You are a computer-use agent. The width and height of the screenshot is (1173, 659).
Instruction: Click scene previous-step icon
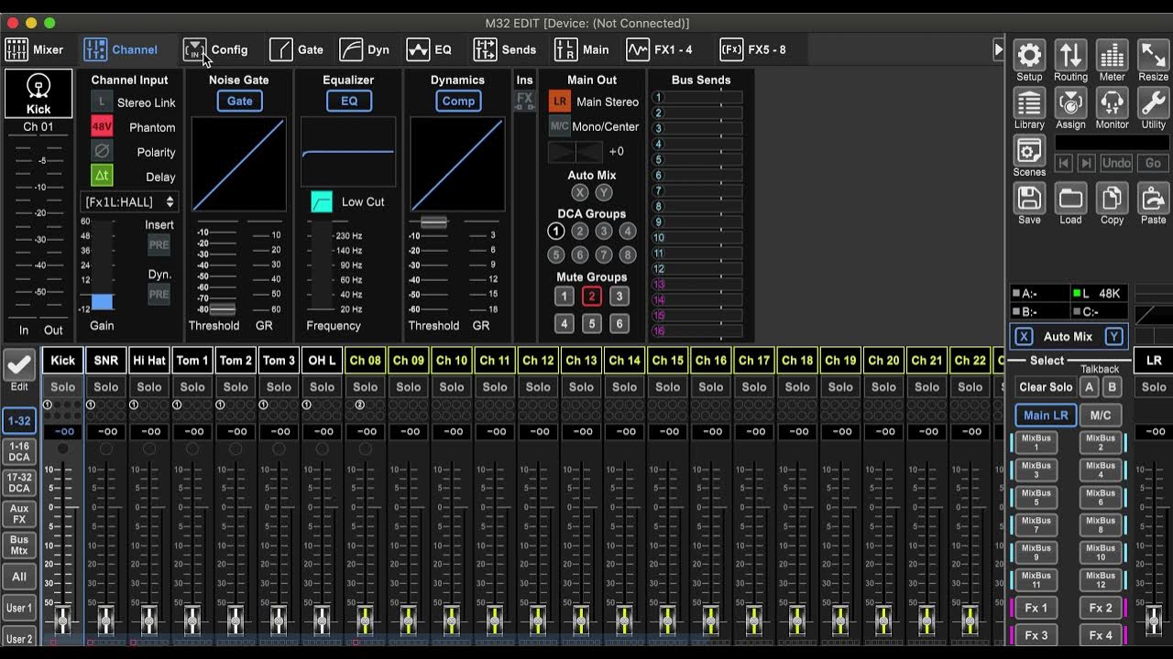(1063, 163)
